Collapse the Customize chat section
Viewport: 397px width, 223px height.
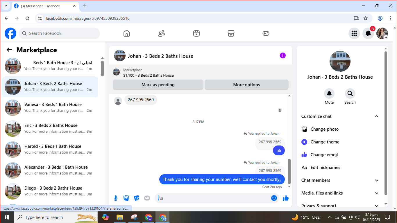pos(340,116)
